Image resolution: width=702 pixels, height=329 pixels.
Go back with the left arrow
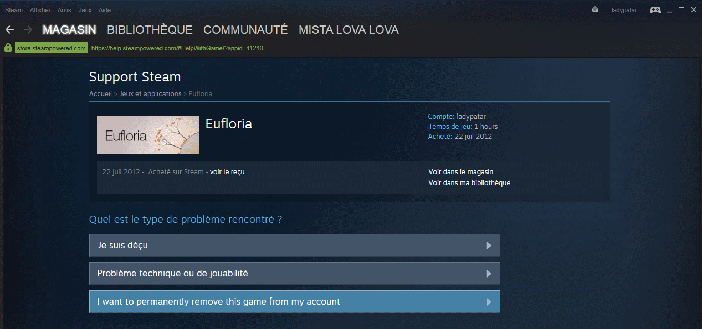click(9, 30)
